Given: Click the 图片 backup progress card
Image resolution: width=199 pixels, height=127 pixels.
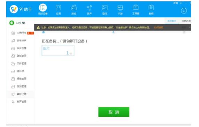Looking at the screenshot, I should (58, 50).
